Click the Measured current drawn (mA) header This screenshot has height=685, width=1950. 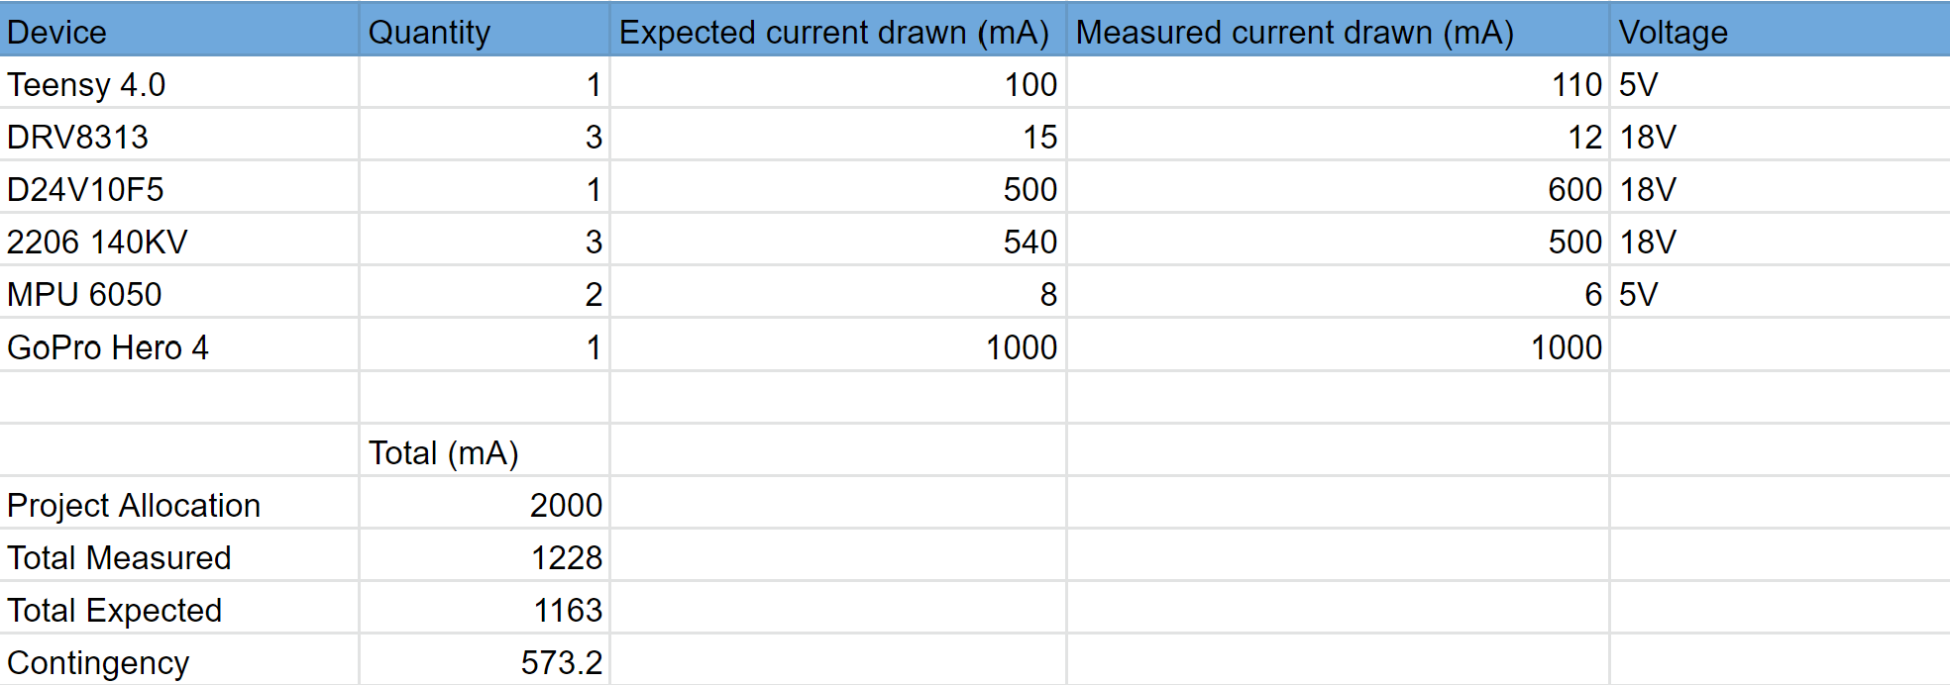(1338, 30)
